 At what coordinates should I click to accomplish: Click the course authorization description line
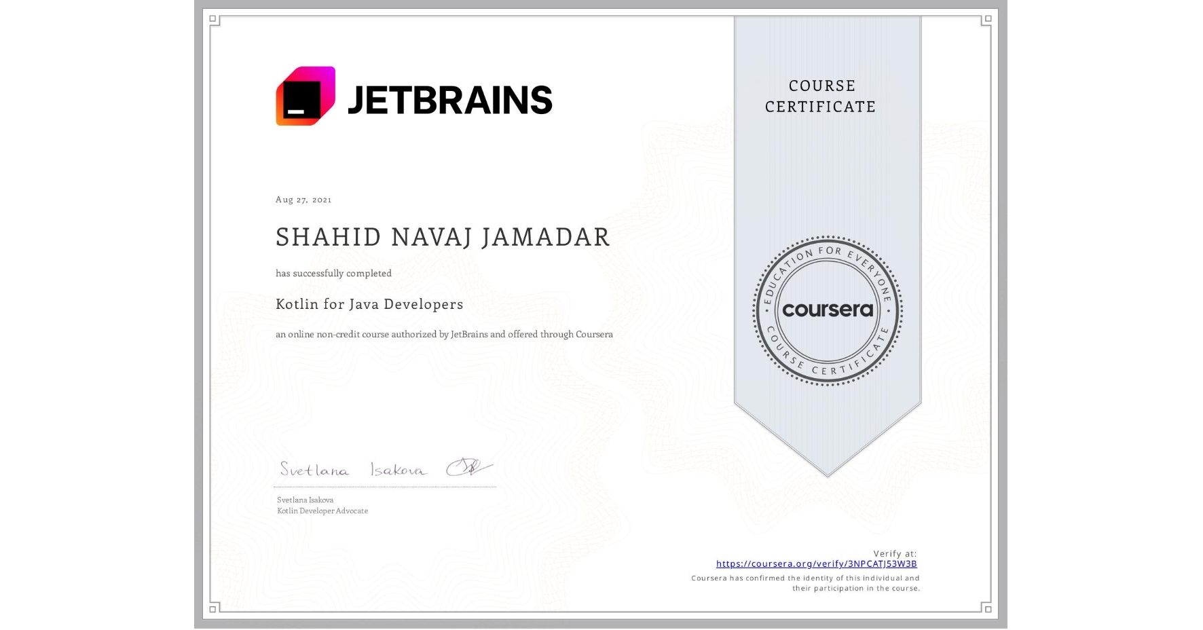[444, 334]
